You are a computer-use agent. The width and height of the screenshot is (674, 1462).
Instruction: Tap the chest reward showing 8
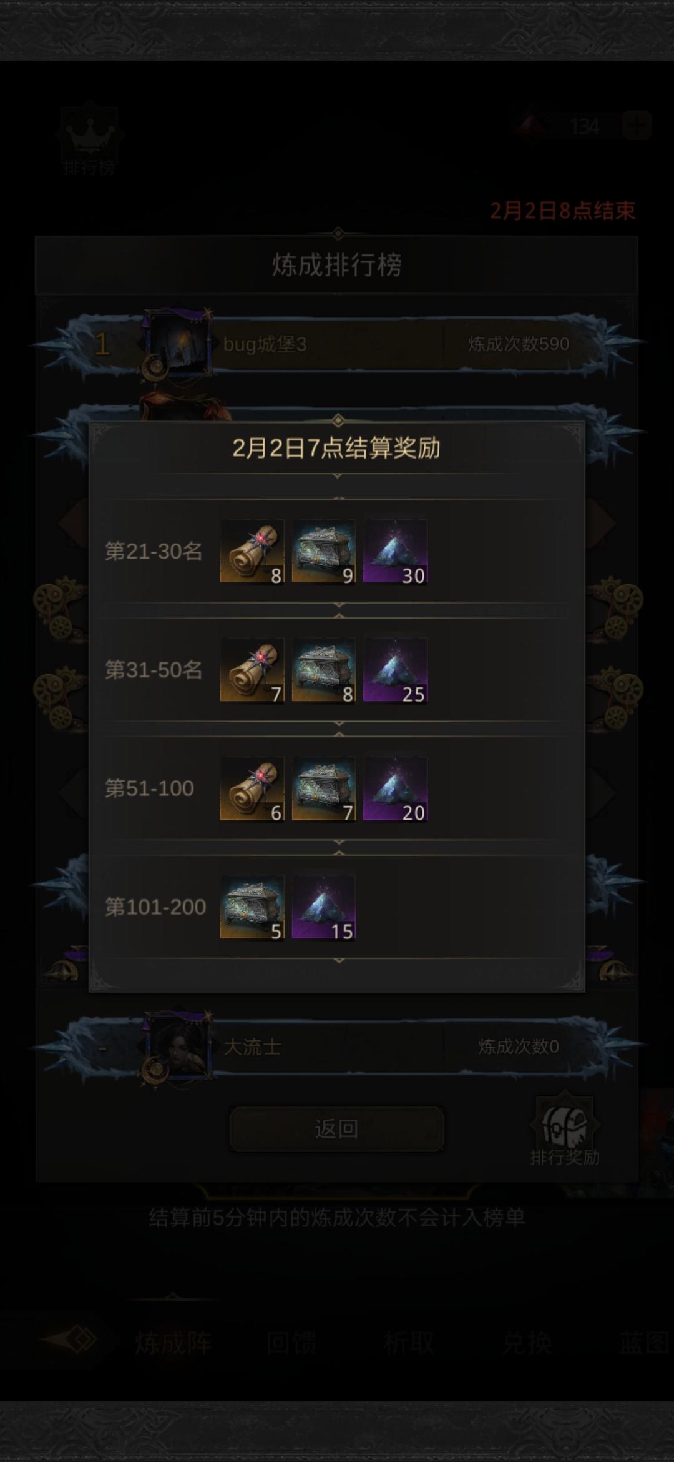point(323,670)
